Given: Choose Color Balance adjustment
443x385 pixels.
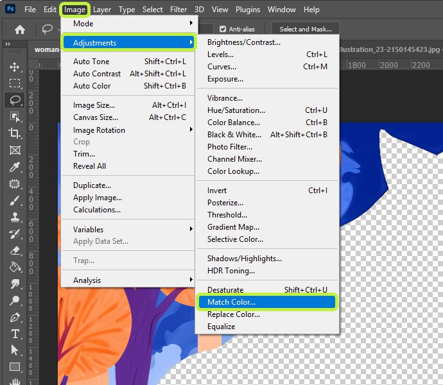Looking at the screenshot, I should [267, 123].
